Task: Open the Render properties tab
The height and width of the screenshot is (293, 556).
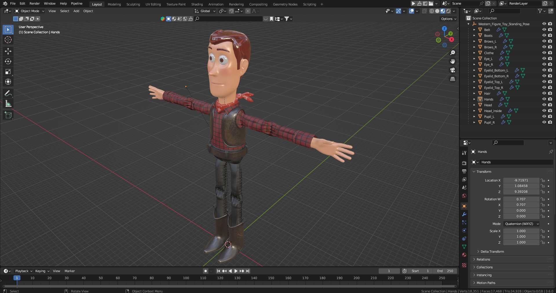Action: click(464, 163)
